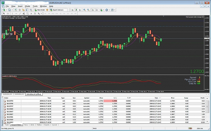Screen dimensions: 211x131
Task: Switch chart to Candlesticks icon
Action: click(76, 10)
